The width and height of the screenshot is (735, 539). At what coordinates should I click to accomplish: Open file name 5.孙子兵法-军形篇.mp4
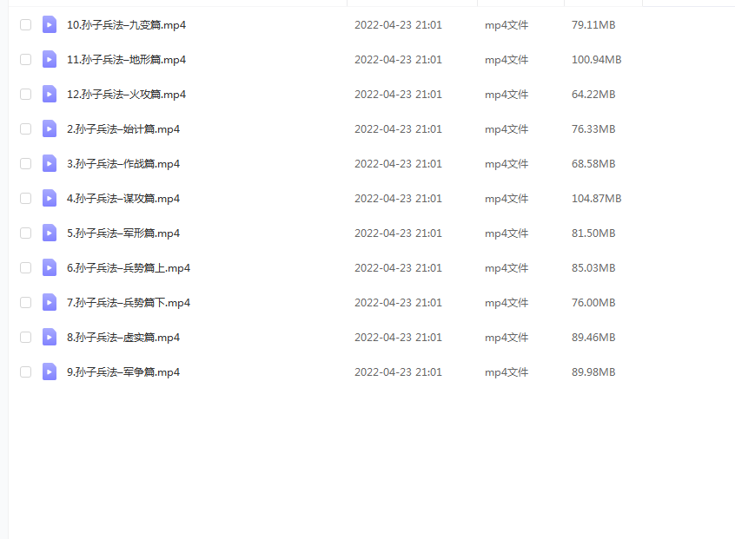(x=123, y=233)
